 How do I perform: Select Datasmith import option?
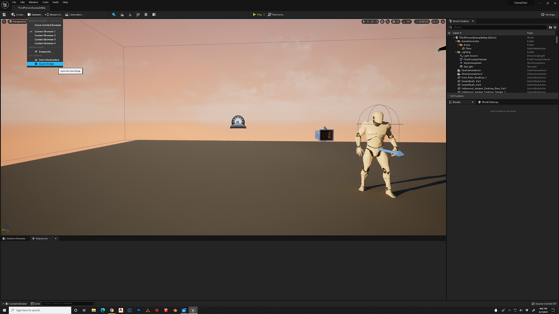(45, 51)
